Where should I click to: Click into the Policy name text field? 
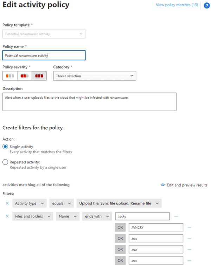44,55
